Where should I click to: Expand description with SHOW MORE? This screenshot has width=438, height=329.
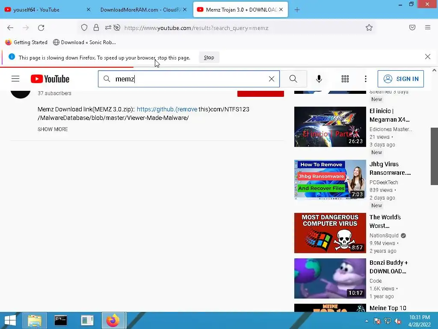click(53, 129)
